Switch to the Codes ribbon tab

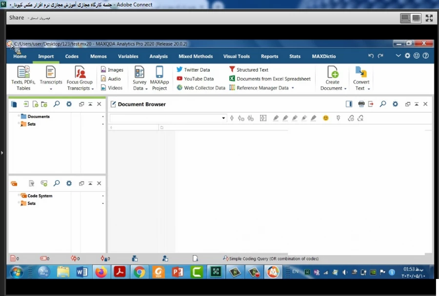72,56
